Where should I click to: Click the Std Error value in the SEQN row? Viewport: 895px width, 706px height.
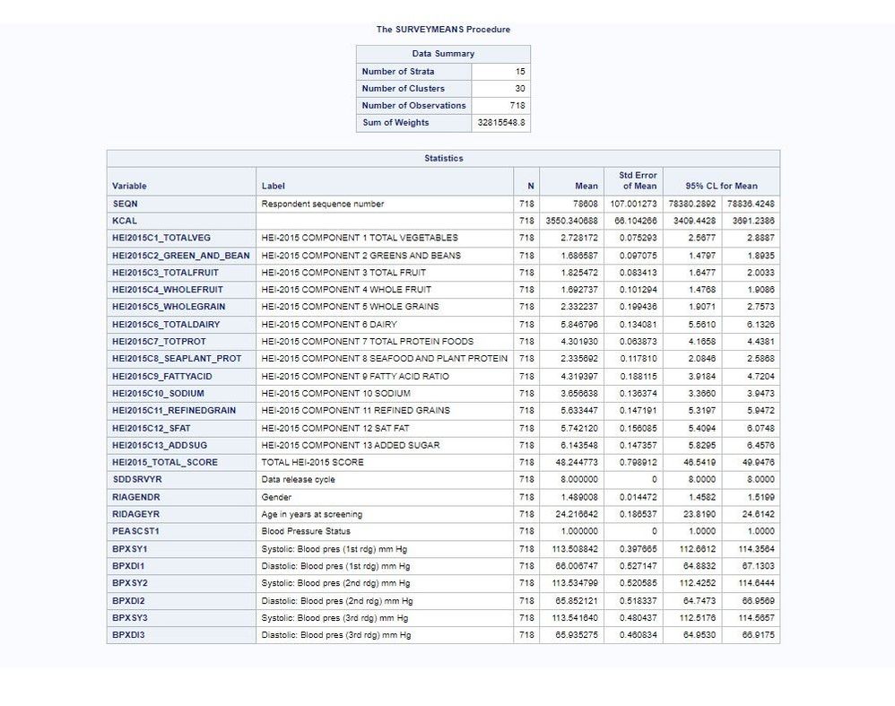tap(633, 204)
